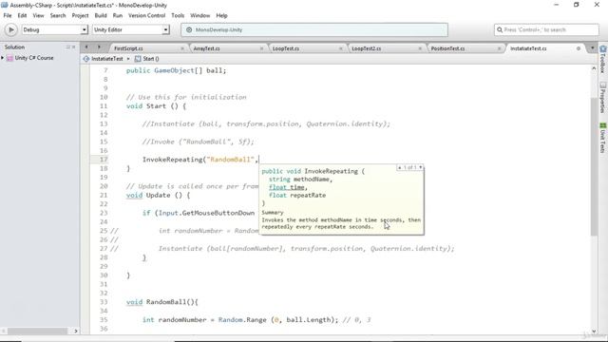The image size is (608, 342).
Task: Click 'void Update () {' on line 21
Action: (x=158, y=196)
